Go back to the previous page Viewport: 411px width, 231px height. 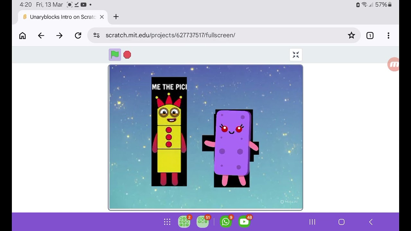point(41,35)
